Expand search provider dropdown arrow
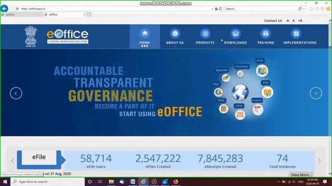The image size is (332, 186). [x=304, y=9]
